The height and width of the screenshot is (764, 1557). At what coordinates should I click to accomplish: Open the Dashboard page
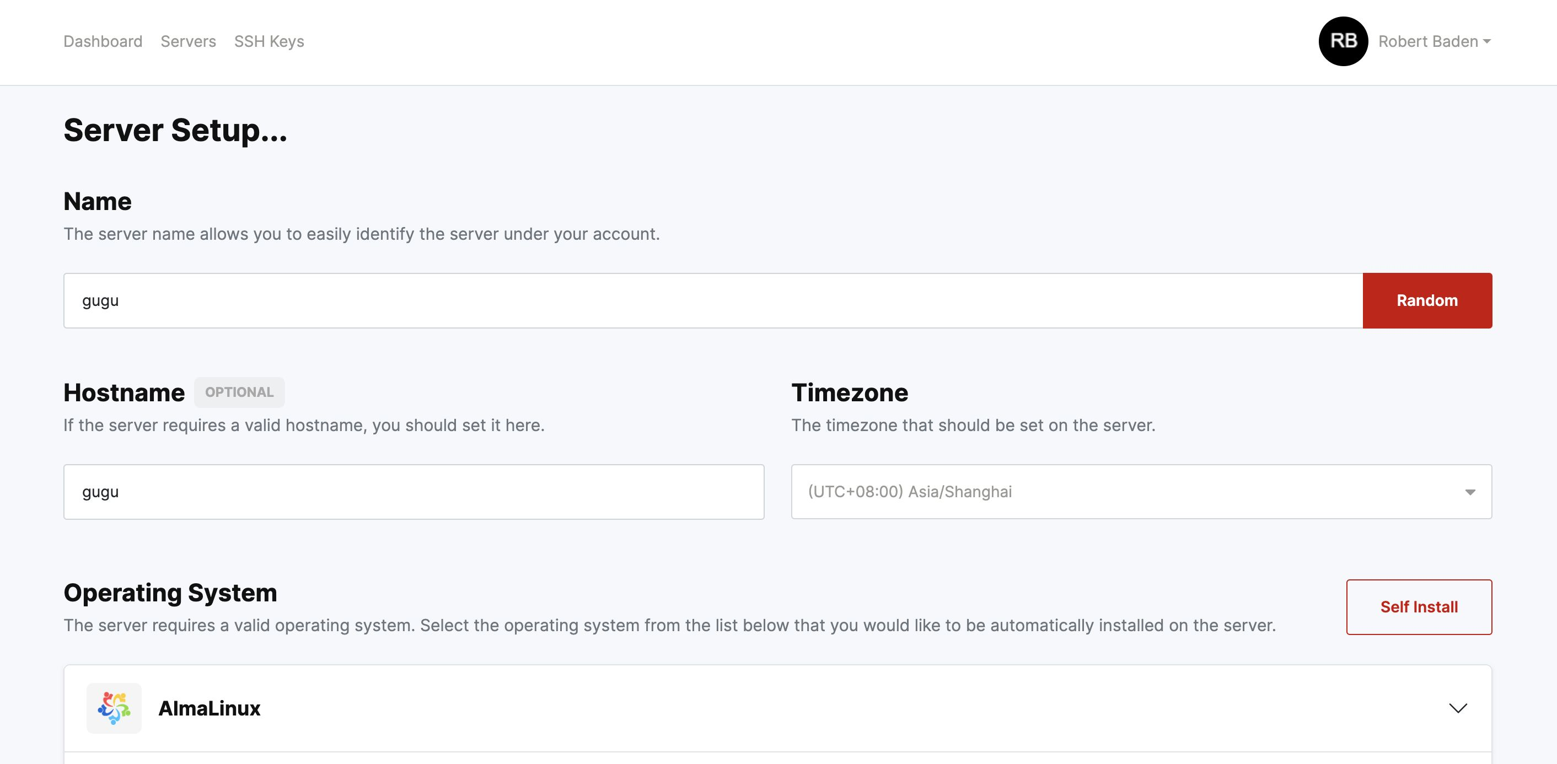click(103, 41)
